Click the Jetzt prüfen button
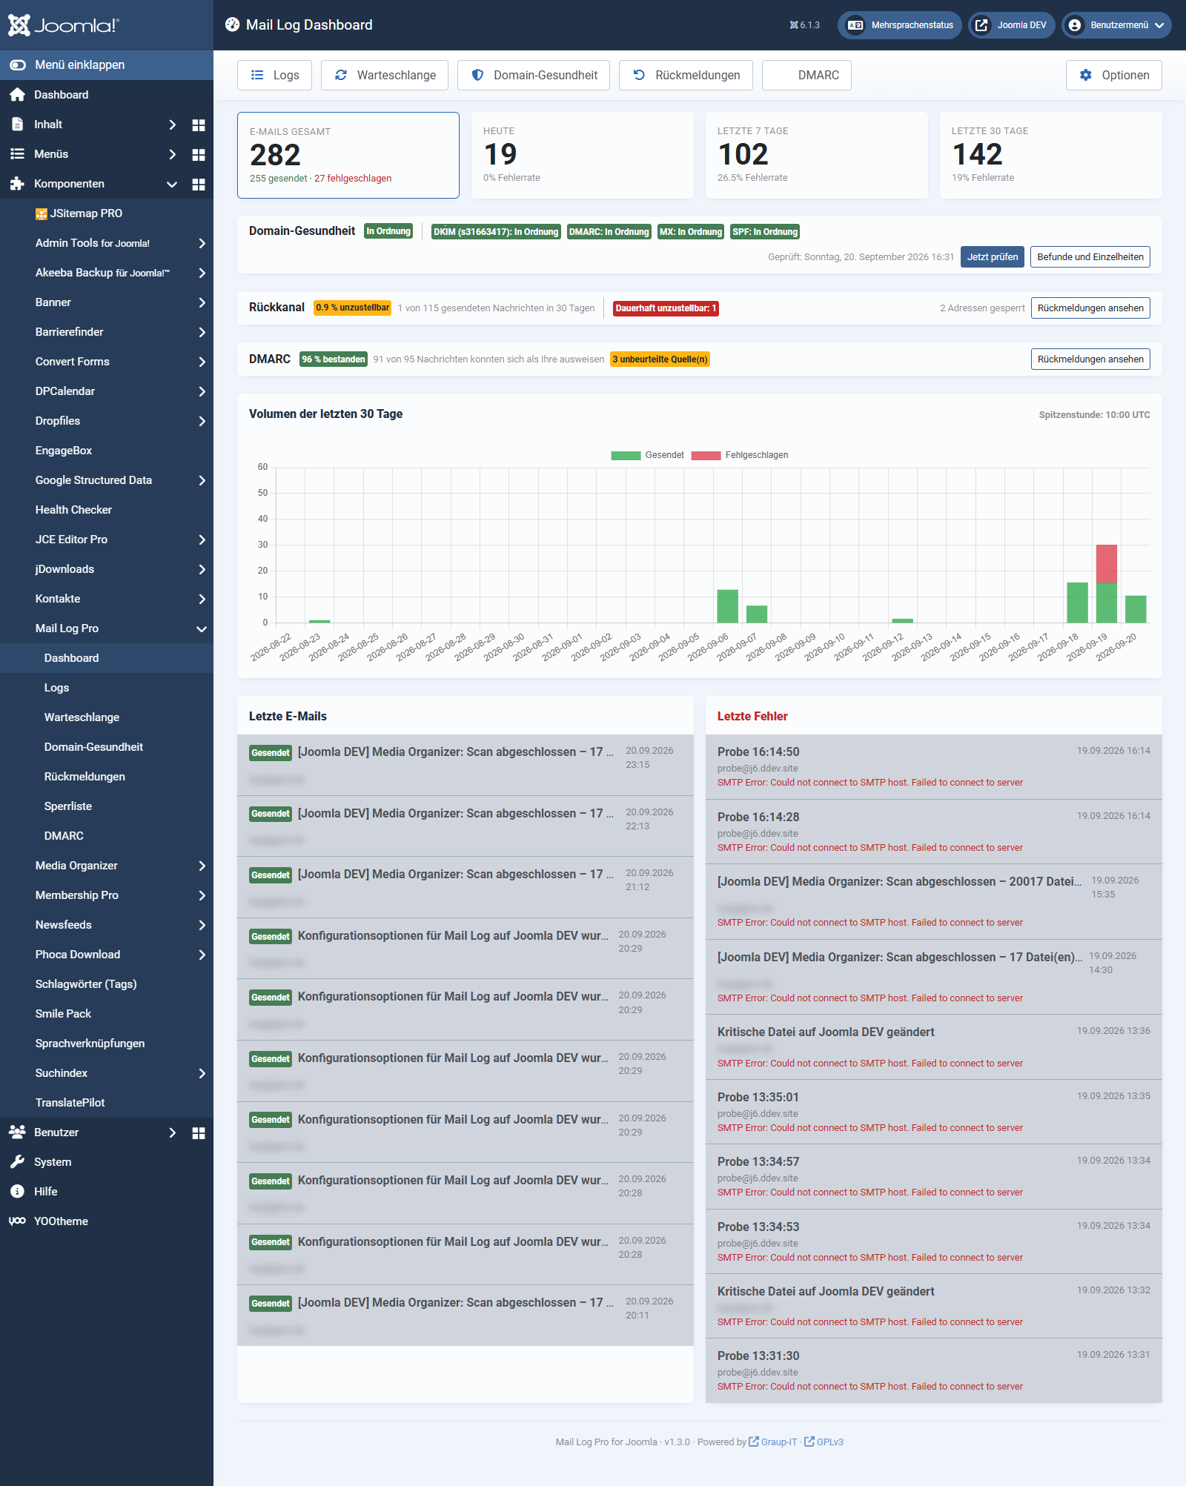The image size is (1186, 1486). point(993,256)
